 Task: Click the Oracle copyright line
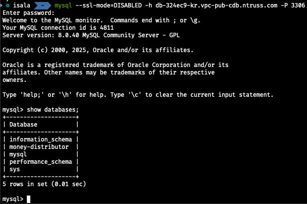point(98,50)
